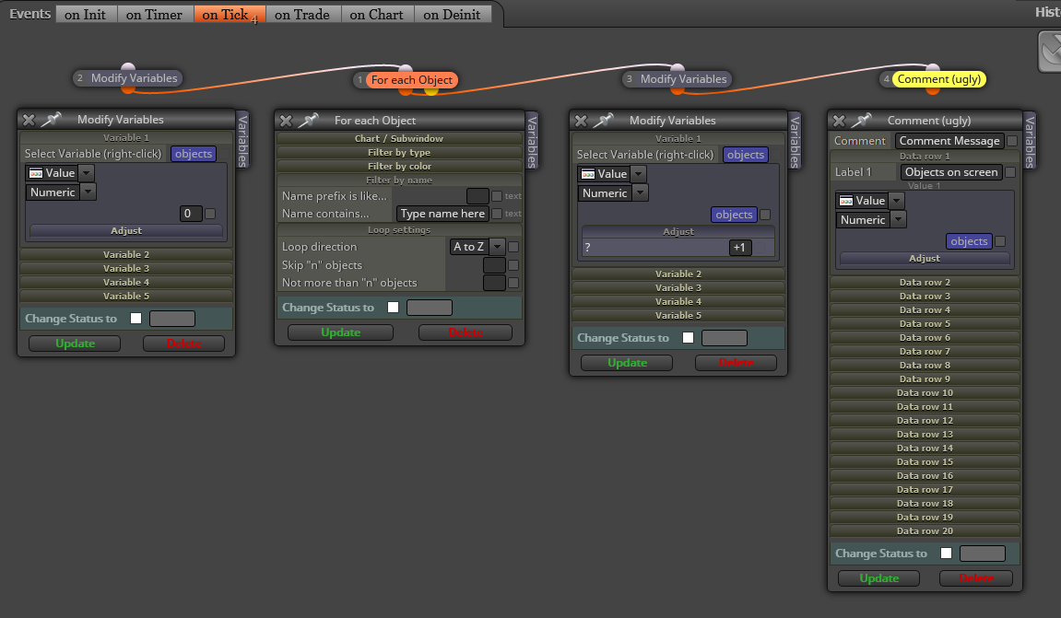Pin the first Modify Variables panel

pyautogui.click(x=52, y=120)
